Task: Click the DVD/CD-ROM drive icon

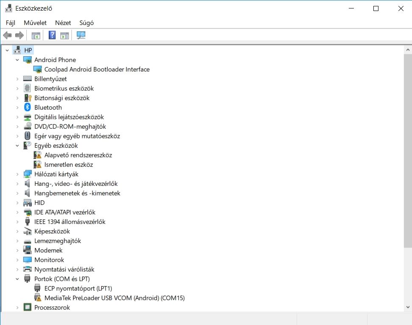Action: click(28, 126)
